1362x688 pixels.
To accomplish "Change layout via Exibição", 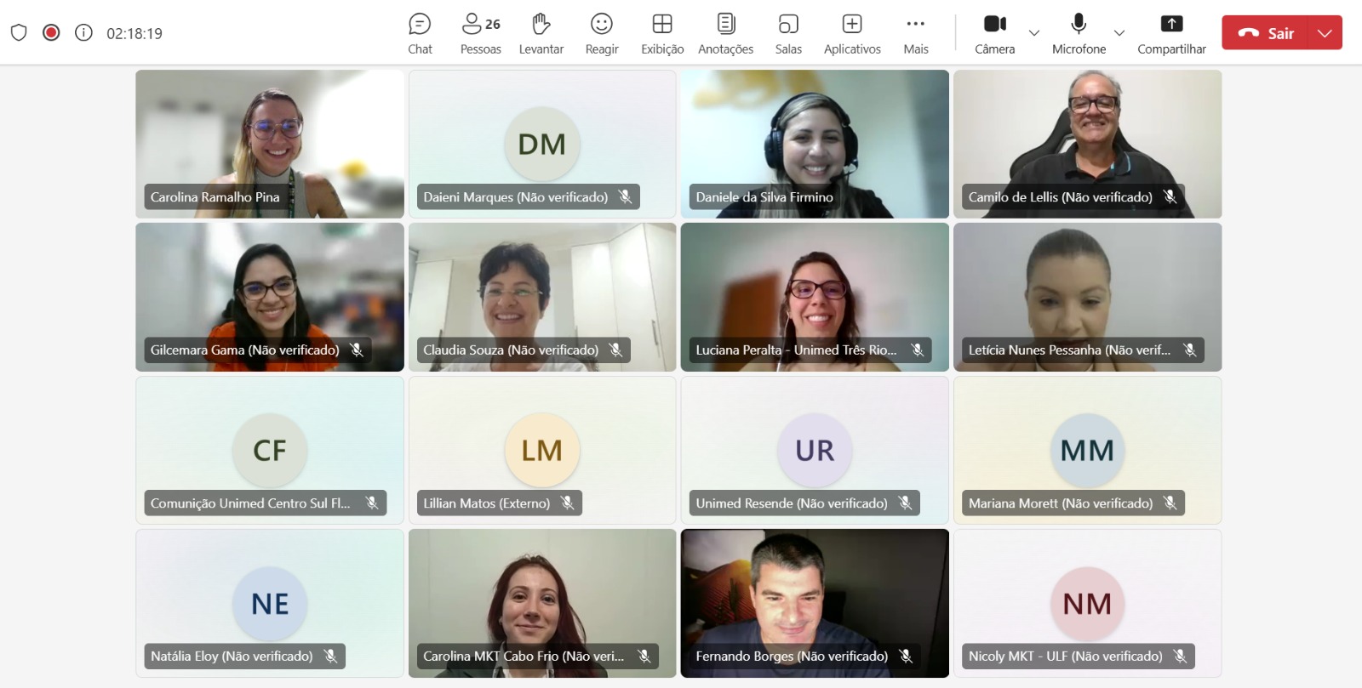I will [x=662, y=33].
